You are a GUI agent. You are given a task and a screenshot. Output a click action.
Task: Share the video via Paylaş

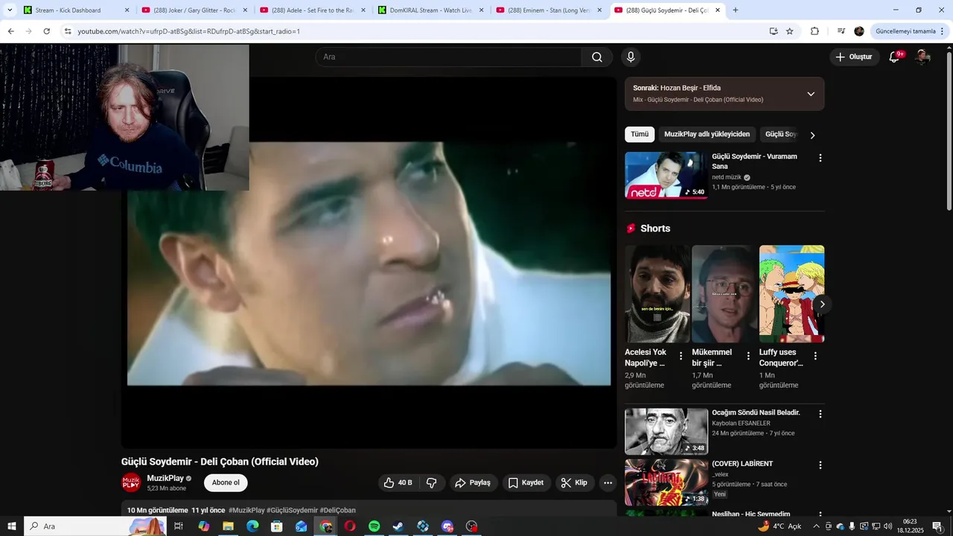473,482
